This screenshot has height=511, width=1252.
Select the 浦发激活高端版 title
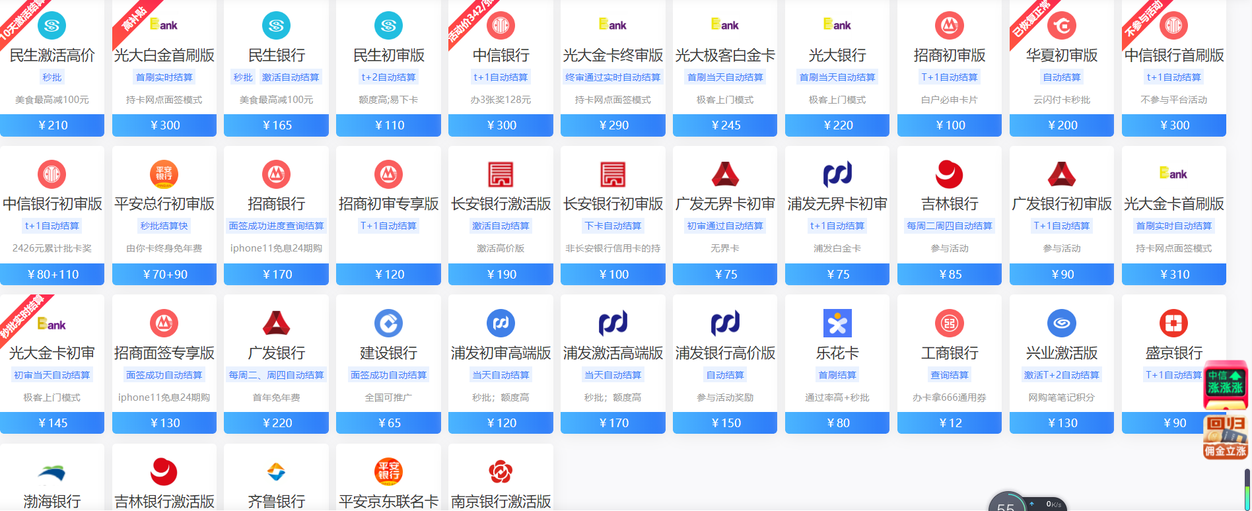click(613, 353)
